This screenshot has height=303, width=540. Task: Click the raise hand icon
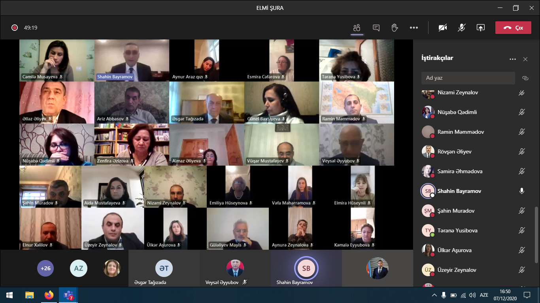pos(395,28)
